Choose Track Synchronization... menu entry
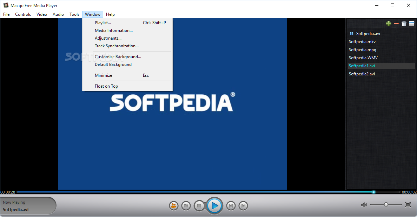The height and width of the screenshot is (217, 417). point(127,46)
